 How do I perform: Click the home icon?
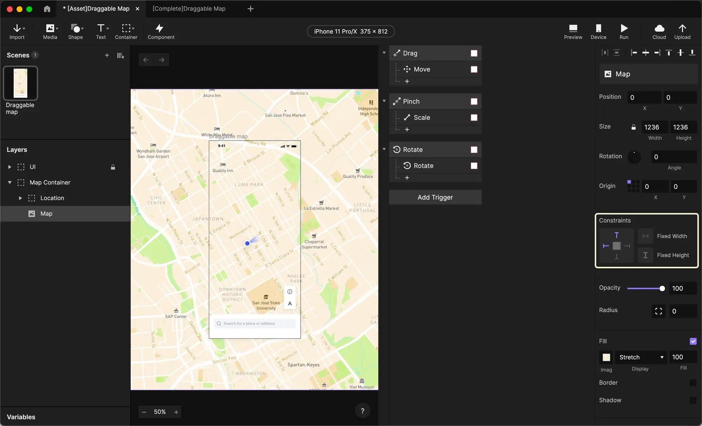point(47,9)
